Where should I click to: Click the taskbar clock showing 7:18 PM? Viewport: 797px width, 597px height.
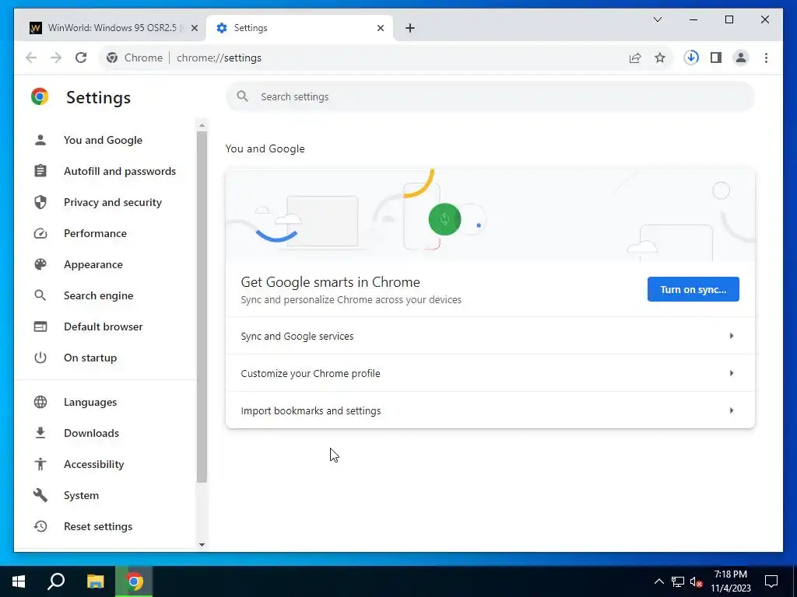click(730, 581)
